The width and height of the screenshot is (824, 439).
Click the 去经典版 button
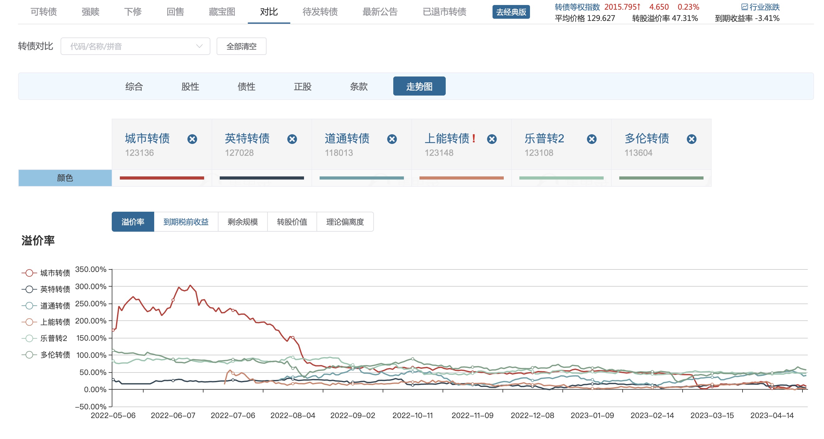pyautogui.click(x=511, y=12)
